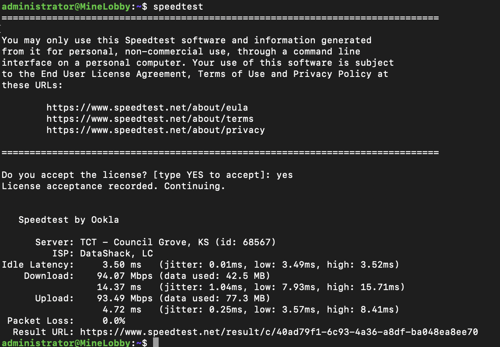Click the terminal cursor block at the final prompt
This screenshot has height=347, width=500.
[x=156, y=343]
